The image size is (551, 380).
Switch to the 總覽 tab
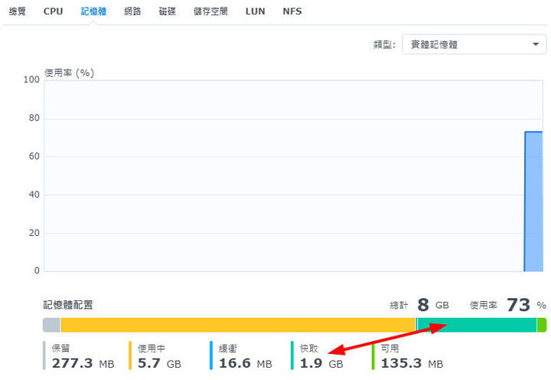[x=17, y=11]
